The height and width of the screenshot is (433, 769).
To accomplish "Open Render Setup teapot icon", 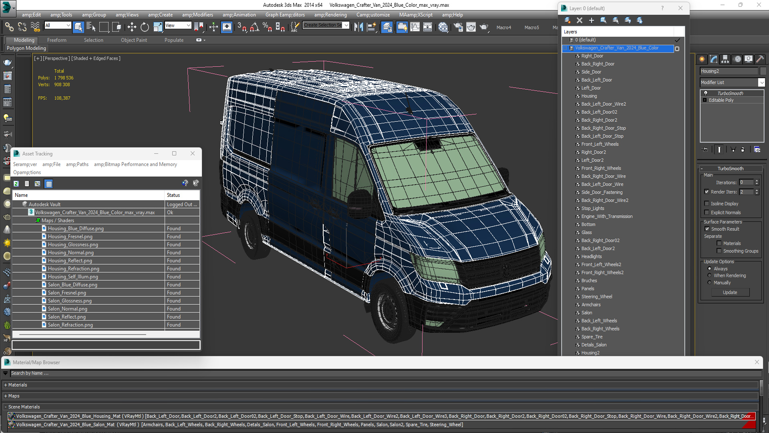I will click(458, 27).
